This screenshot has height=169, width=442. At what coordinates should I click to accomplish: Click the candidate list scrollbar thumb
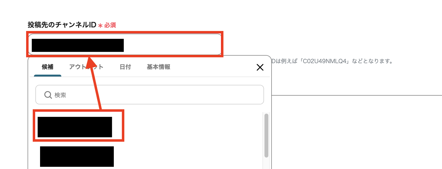tap(266, 135)
